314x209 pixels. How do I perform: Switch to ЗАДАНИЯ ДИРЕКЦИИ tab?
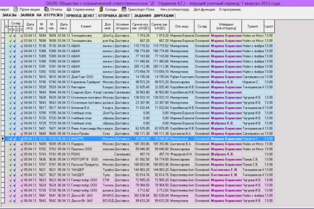coord(154,16)
